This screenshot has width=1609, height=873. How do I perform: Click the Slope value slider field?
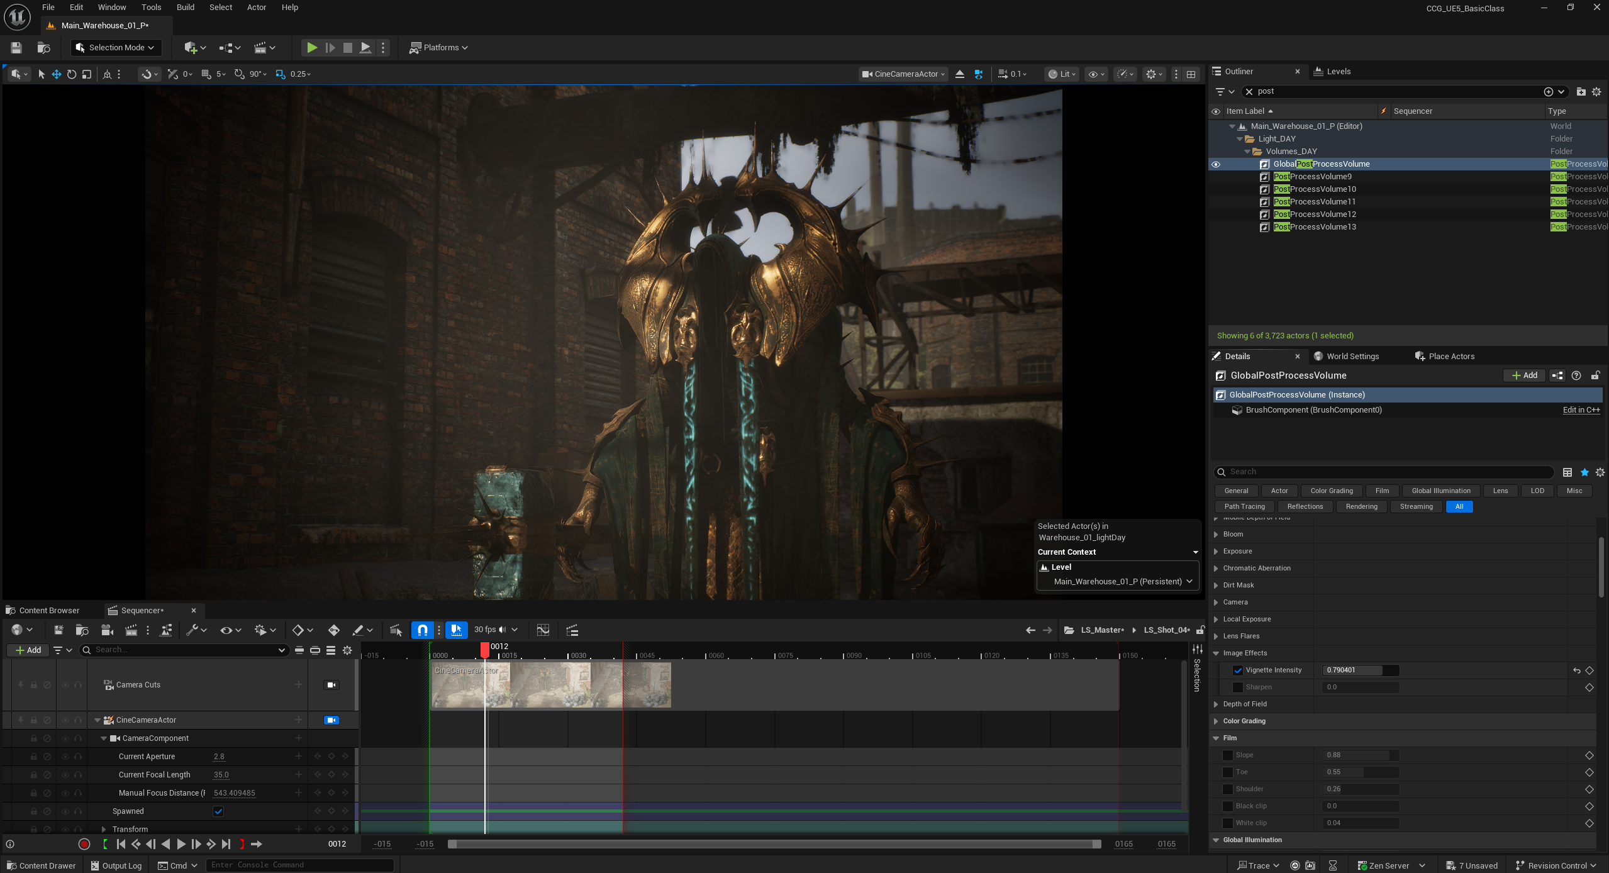point(1361,755)
